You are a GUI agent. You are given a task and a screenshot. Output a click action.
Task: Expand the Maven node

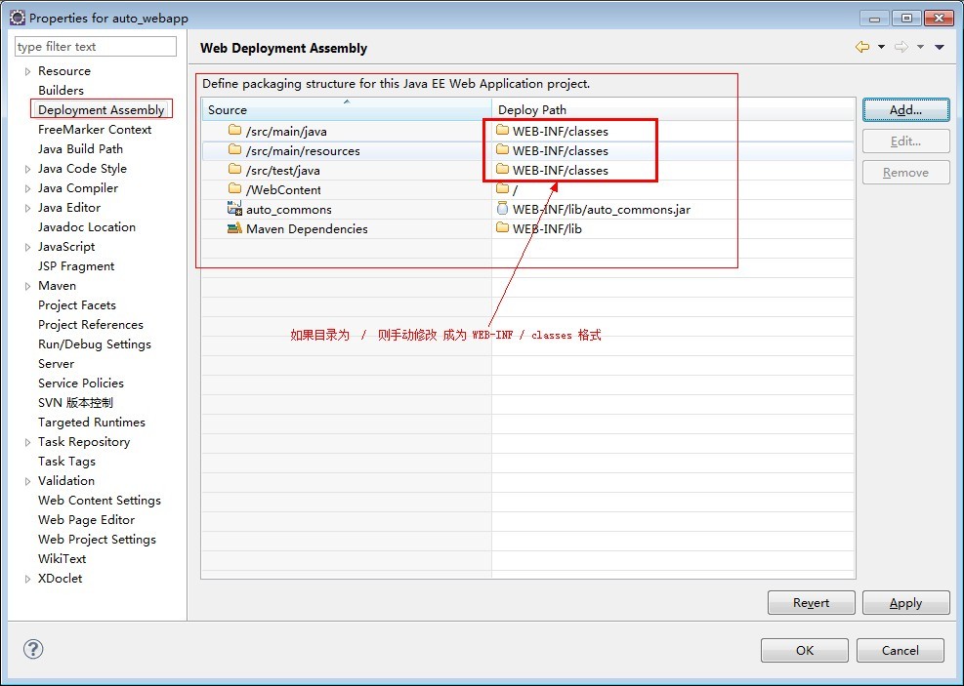click(27, 286)
